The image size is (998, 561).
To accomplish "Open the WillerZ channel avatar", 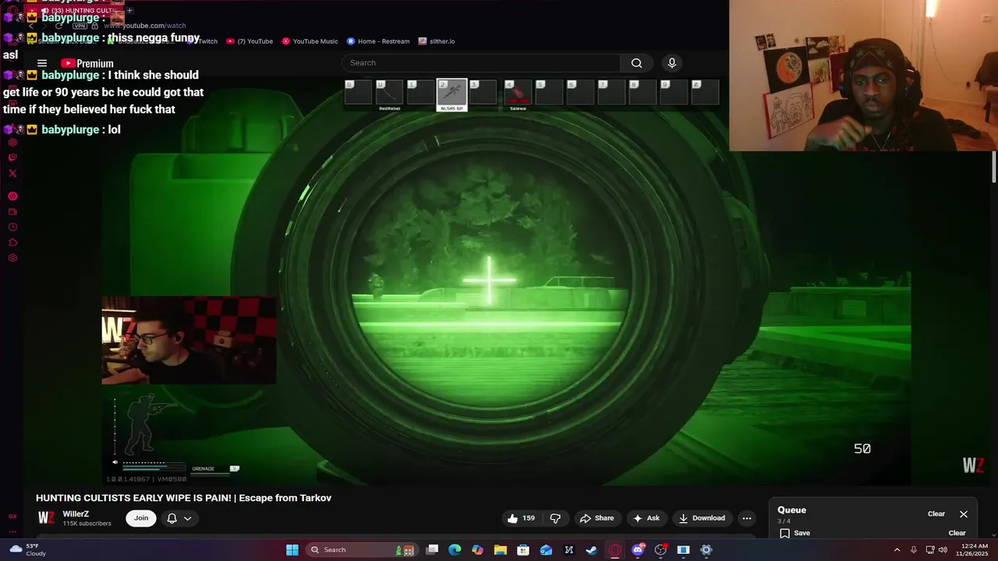I will tap(46, 518).
